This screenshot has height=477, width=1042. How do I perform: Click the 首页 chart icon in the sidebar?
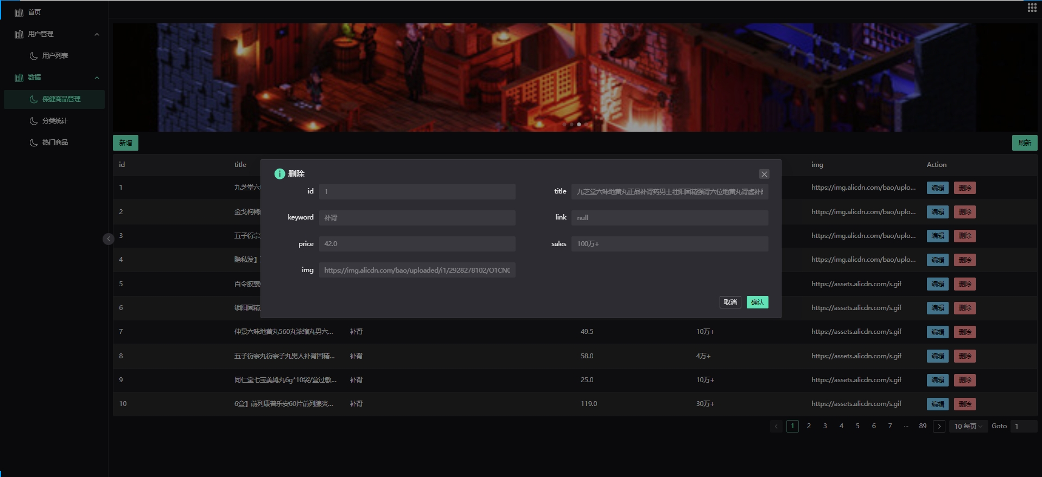point(19,12)
